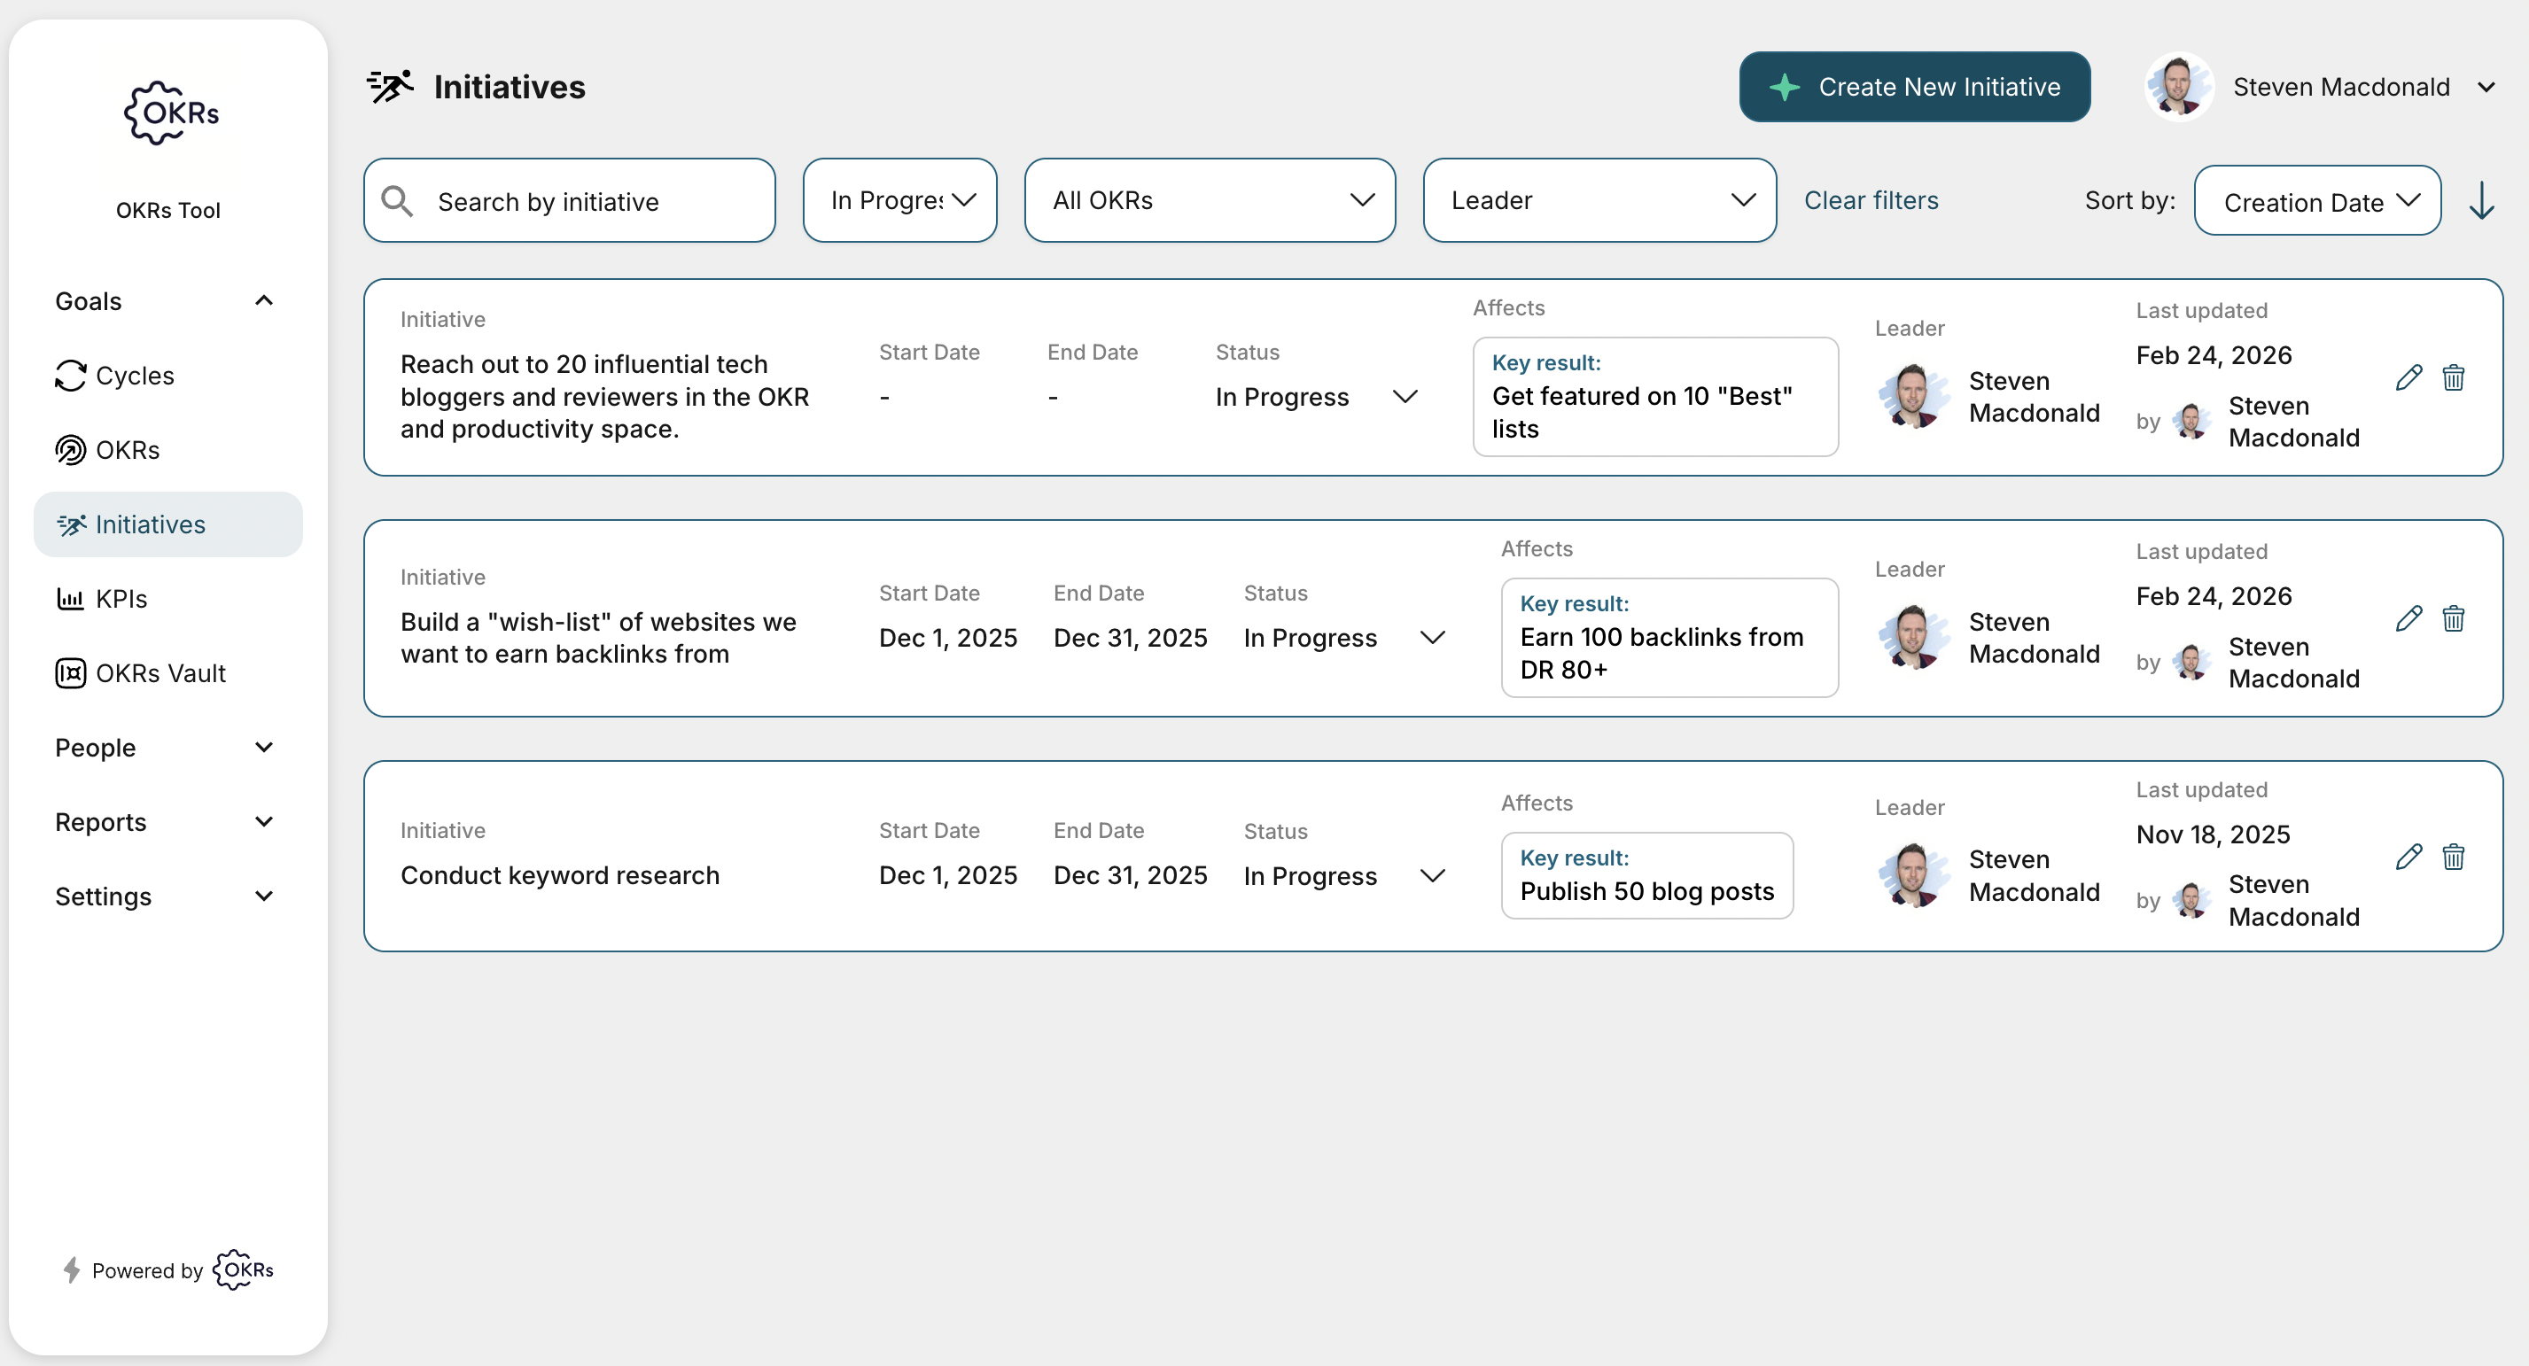This screenshot has height=1366, width=2529.
Task: Delete the 'Reach out to 20 influential' initiative
Action: (2453, 377)
